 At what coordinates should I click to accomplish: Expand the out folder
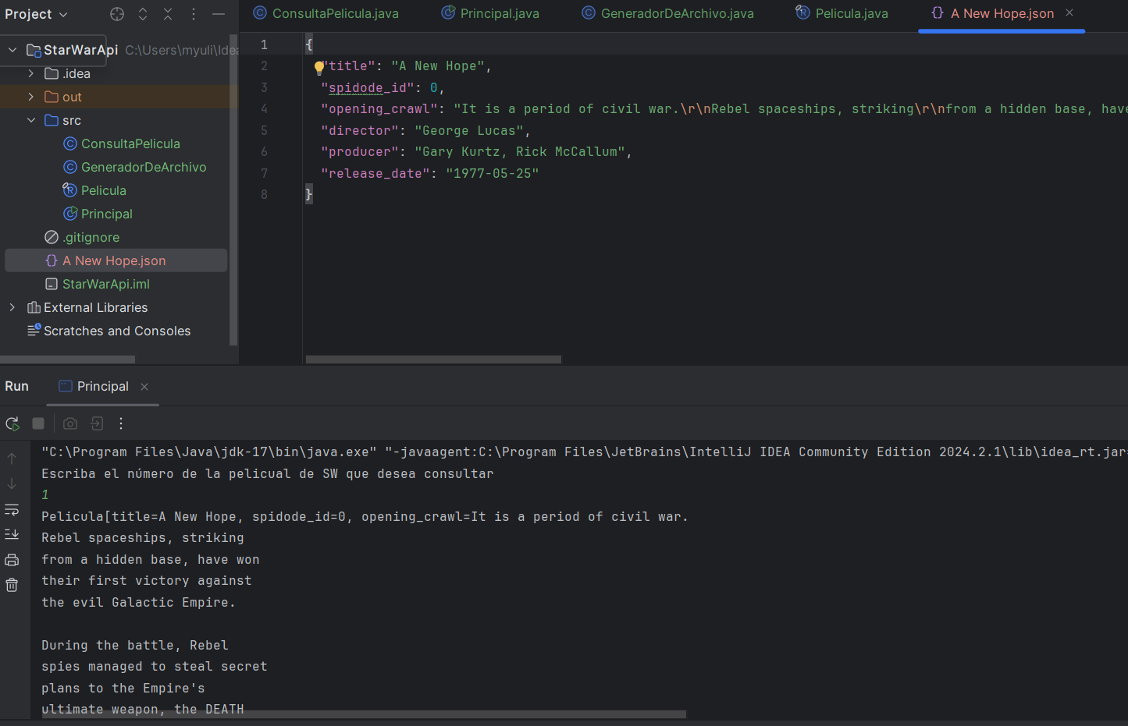[x=31, y=97]
